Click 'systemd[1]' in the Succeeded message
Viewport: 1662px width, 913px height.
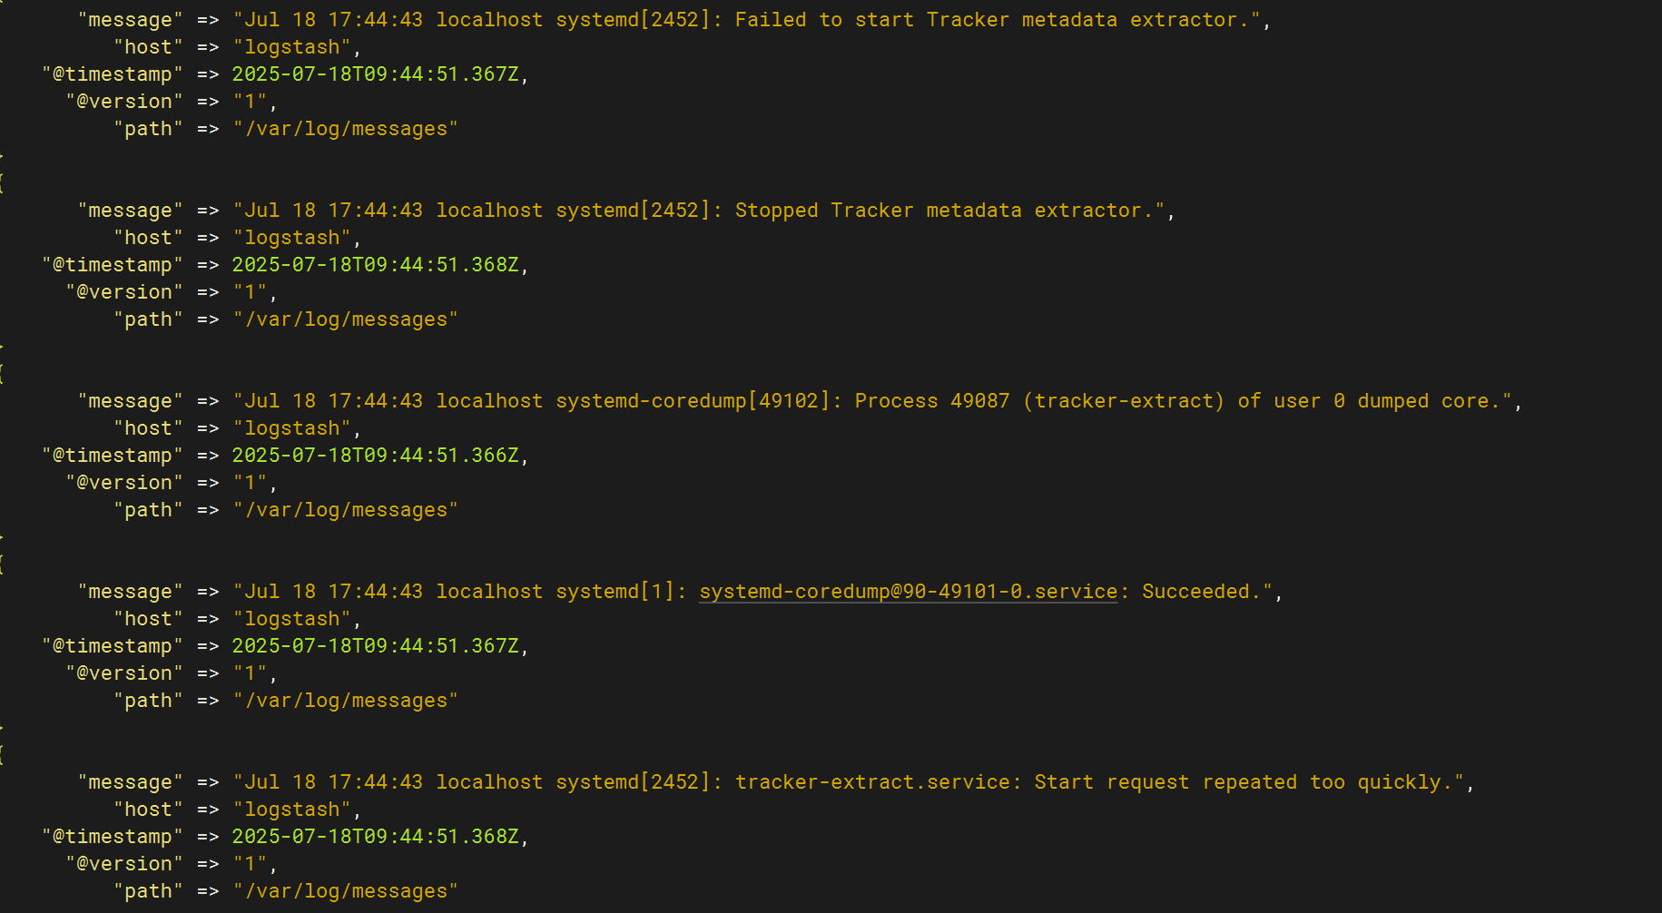615,592
